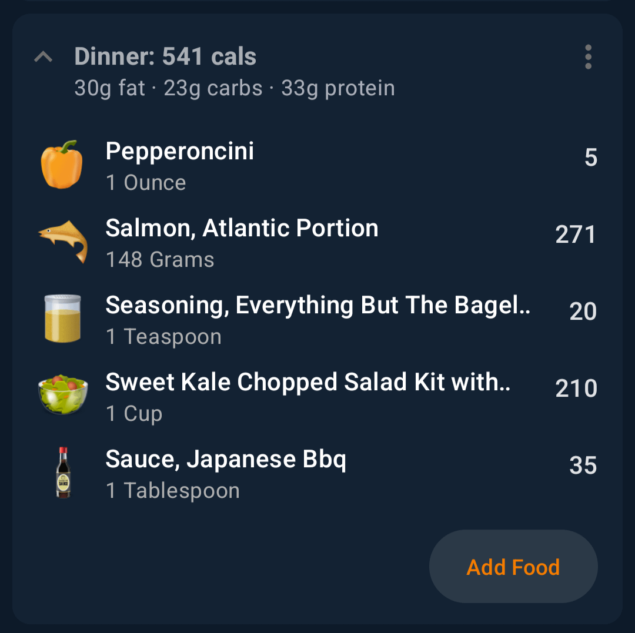Tap the 1 Ounce serving size
Image resolution: width=635 pixels, height=633 pixels.
pyautogui.click(x=146, y=183)
